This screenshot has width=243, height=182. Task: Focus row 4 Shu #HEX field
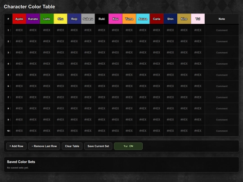tap(60, 64)
